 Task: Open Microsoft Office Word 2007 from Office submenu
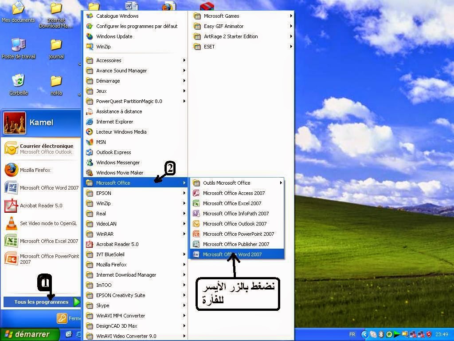237,254
